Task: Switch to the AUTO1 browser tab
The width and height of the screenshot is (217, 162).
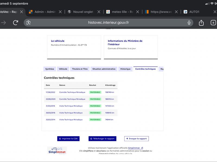Action: pyautogui.click(x=194, y=12)
